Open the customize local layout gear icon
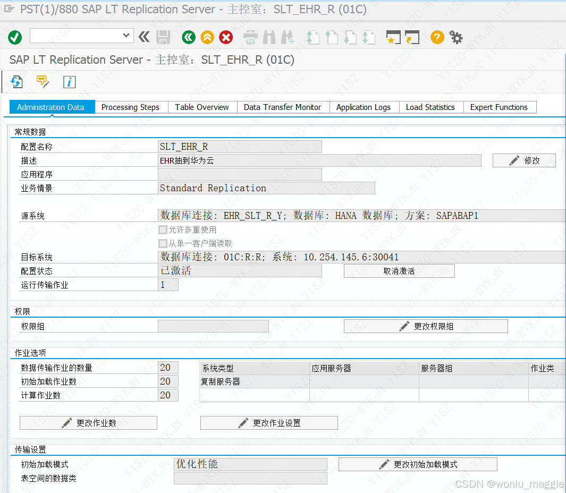 (x=456, y=37)
